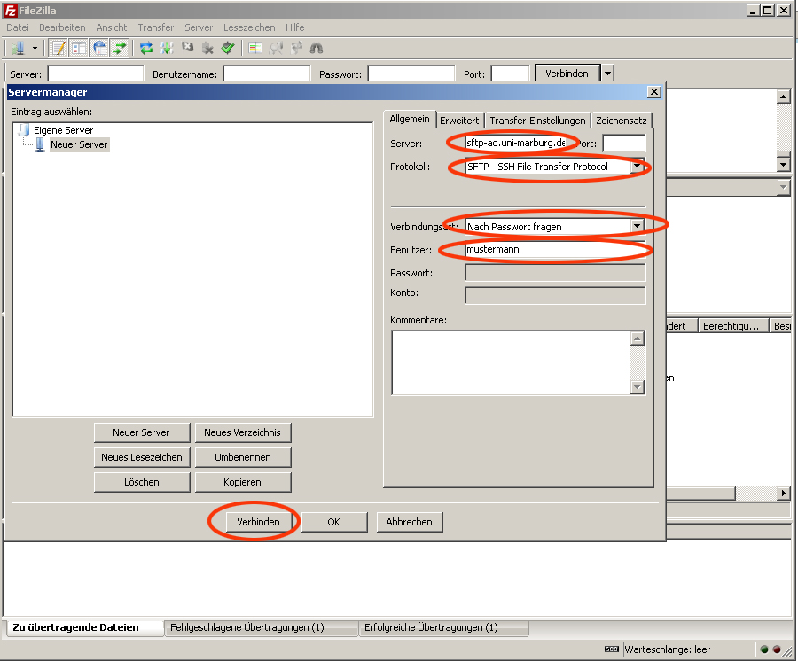Click the Neues Verzeichnis button
The image size is (798, 661).
(x=243, y=432)
